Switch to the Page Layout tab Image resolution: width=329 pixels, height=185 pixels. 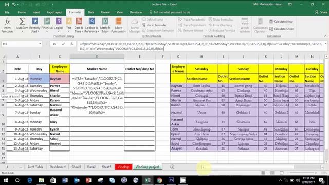pyautogui.click(x=54, y=12)
